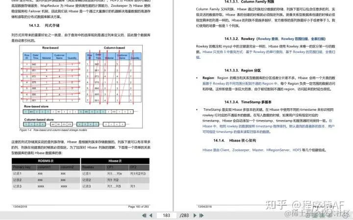The height and width of the screenshot is (220, 353).
Task: Click the 列1列2列3 table cell
Action: 138,173
